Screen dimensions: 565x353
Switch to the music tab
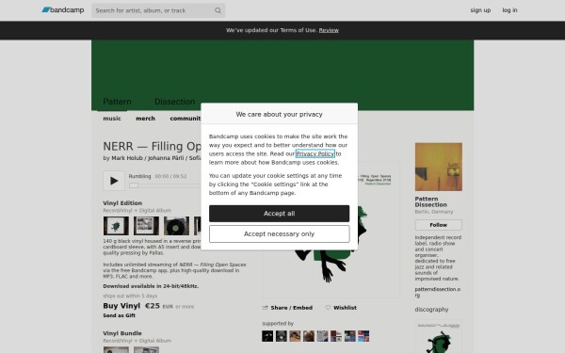coord(112,119)
